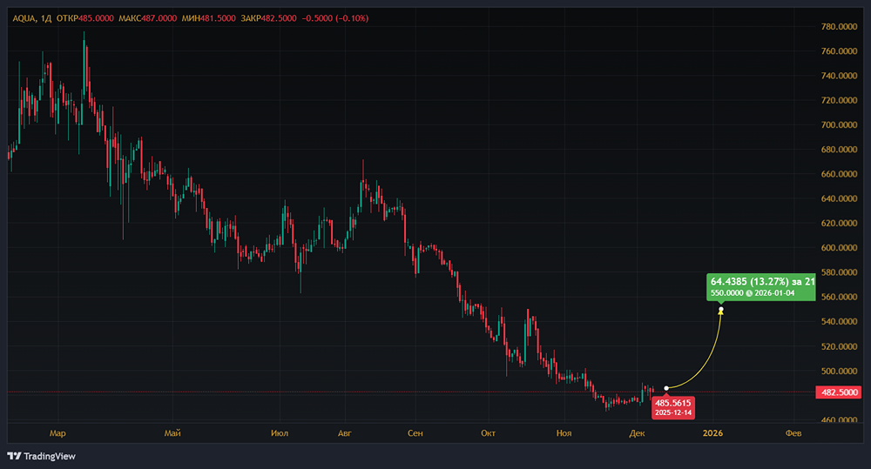Viewport: 871px width, 469px height.
Task: Click the 520.0000 price axis label
Action: (x=839, y=346)
